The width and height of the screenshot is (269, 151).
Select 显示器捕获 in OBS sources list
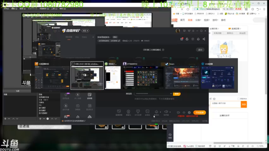pyautogui.click(x=43, y=113)
